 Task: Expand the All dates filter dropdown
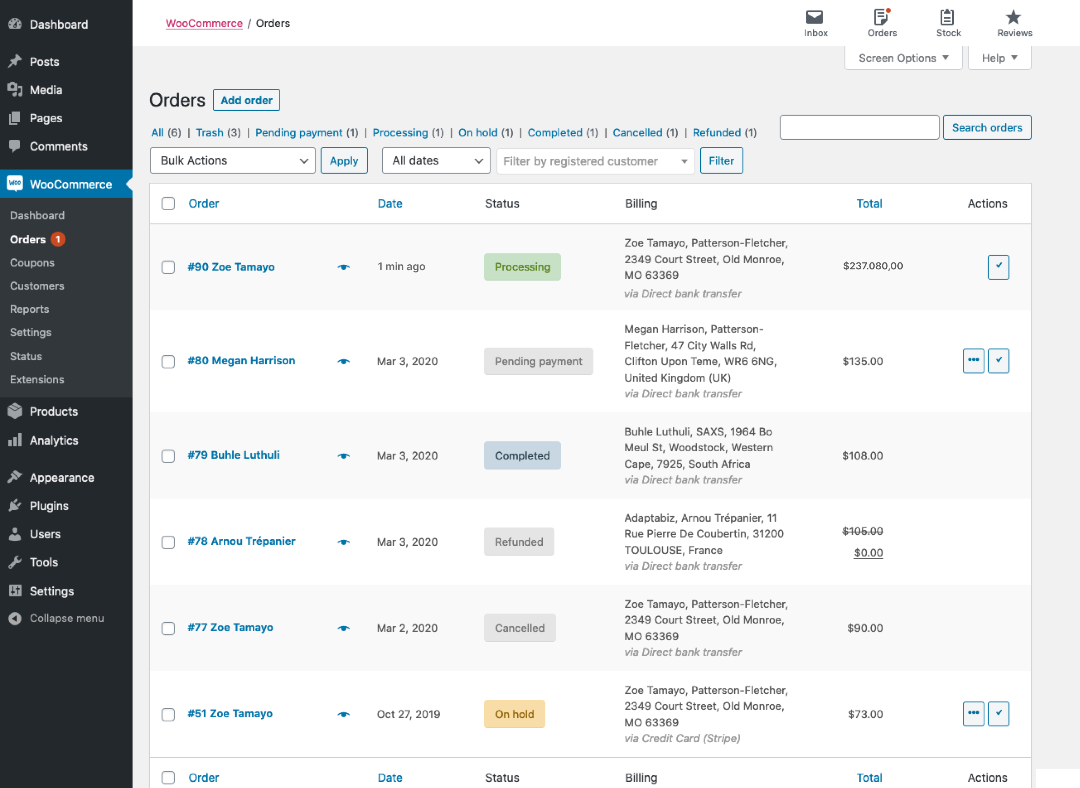tap(435, 161)
